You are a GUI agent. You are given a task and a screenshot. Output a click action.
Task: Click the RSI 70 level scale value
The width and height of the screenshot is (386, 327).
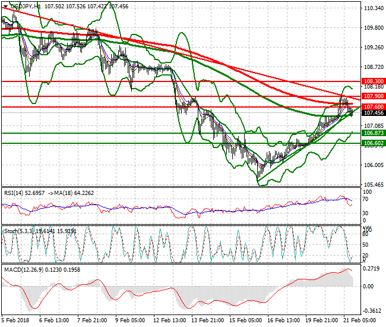tap(366, 199)
